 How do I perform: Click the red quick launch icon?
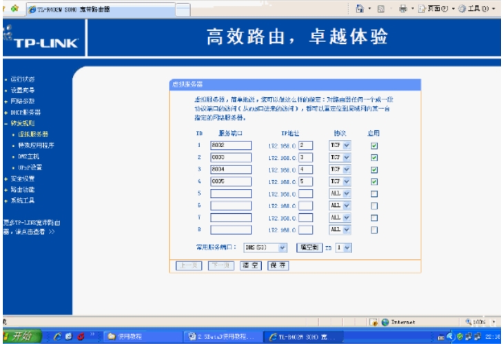tap(81, 336)
